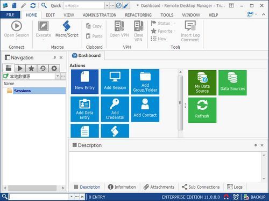Open the New dropdown in Tools group
Viewport: 269px width, 201px height.
(159, 39)
